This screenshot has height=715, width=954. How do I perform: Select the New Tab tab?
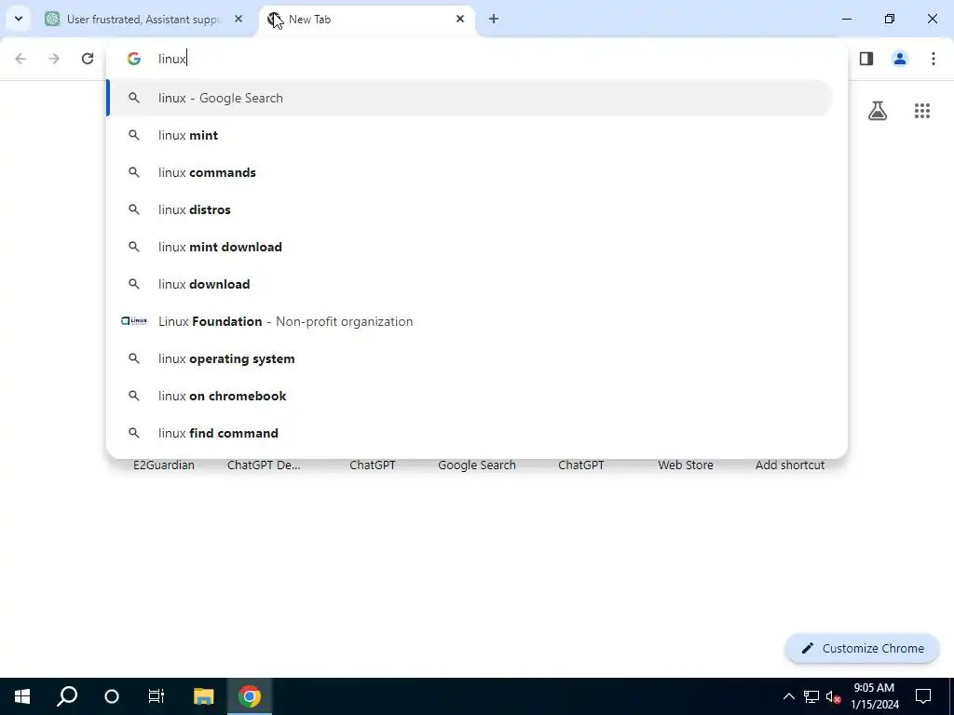[x=367, y=19]
